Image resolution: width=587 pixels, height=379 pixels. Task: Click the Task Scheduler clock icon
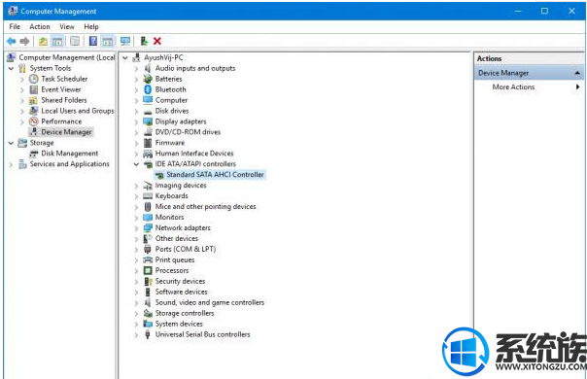pyautogui.click(x=34, y=79)
